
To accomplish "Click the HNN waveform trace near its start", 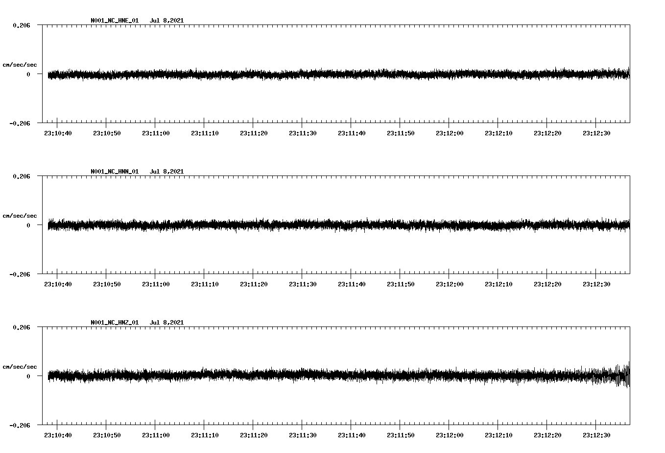I will [x=54, y=225].
